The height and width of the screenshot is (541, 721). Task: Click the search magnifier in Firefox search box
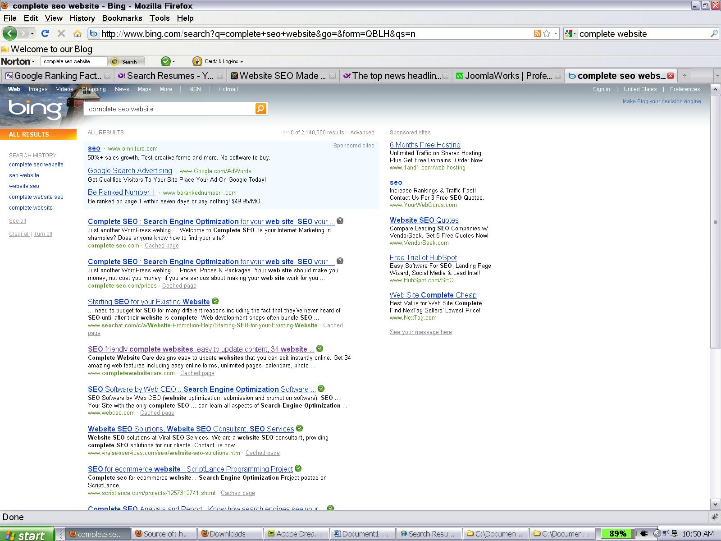coord(714,33)
